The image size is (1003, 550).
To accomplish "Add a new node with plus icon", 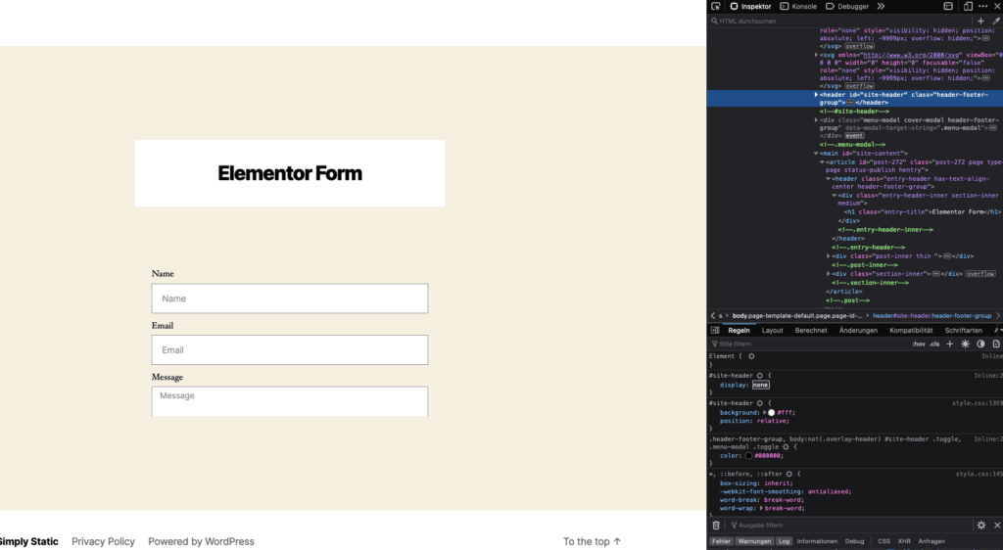I will tap(980, 22).
